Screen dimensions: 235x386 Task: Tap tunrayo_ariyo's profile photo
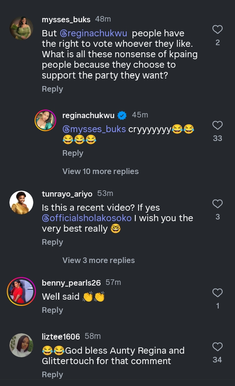click(x=21, y=202)
